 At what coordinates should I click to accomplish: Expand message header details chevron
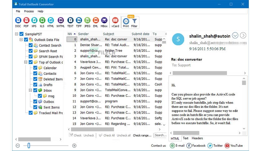[235, 36]
